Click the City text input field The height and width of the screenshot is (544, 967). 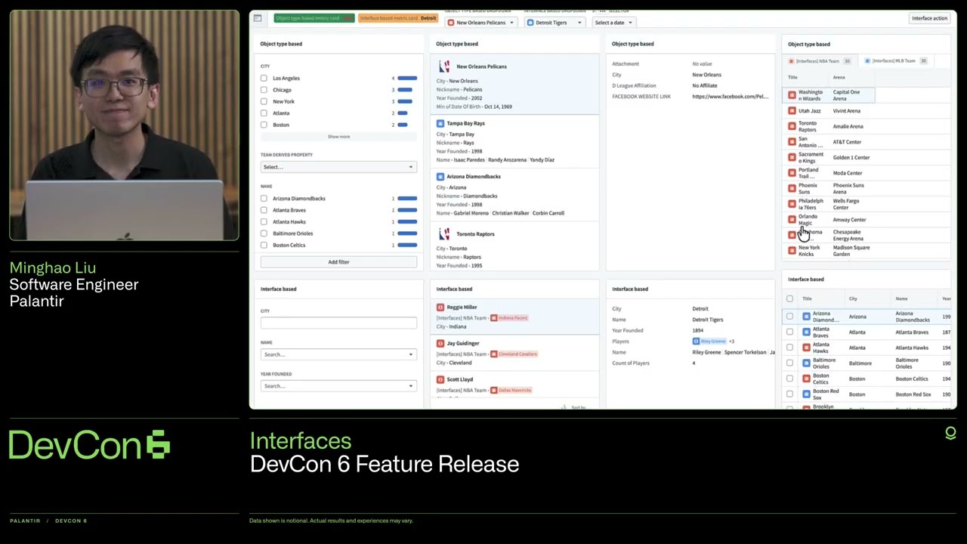[x=338, y=323]
